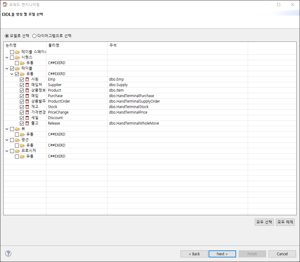Collapse the 프로시저 tree node

[x=7, y=151]
